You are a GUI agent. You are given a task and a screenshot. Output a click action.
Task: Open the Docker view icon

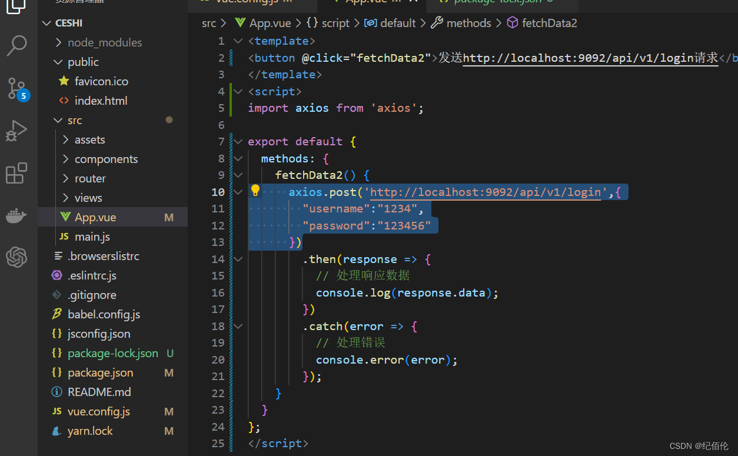(16, 215)
